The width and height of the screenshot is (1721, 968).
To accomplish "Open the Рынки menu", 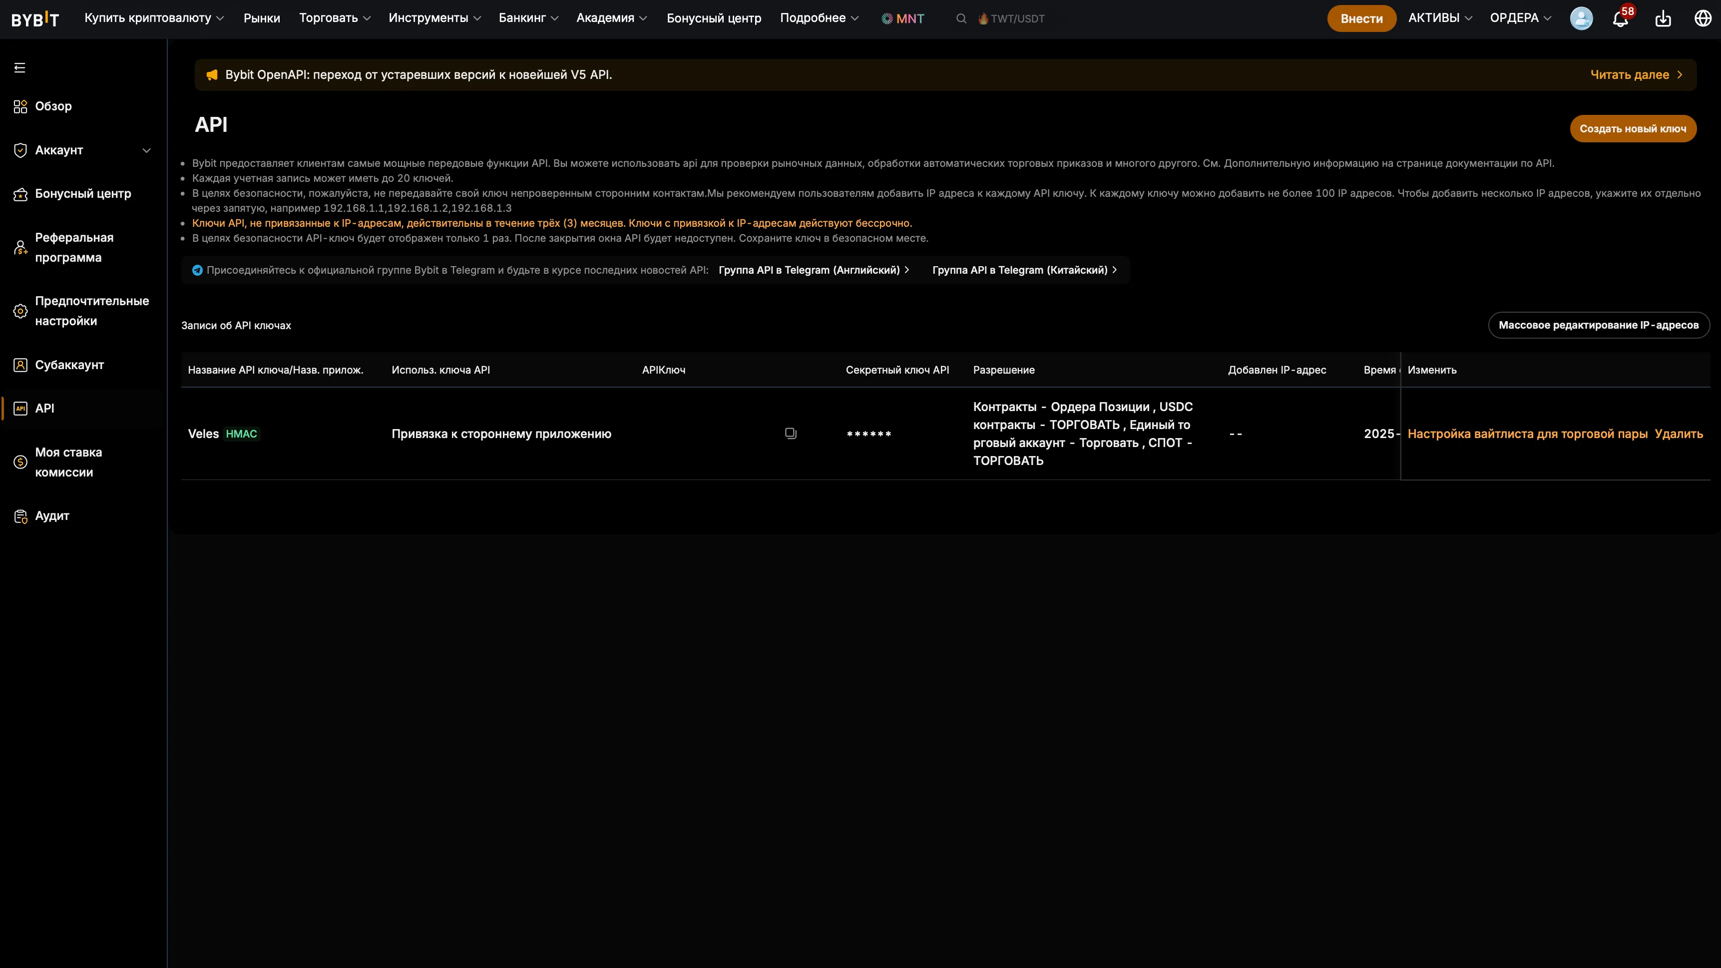I will 262,18.
